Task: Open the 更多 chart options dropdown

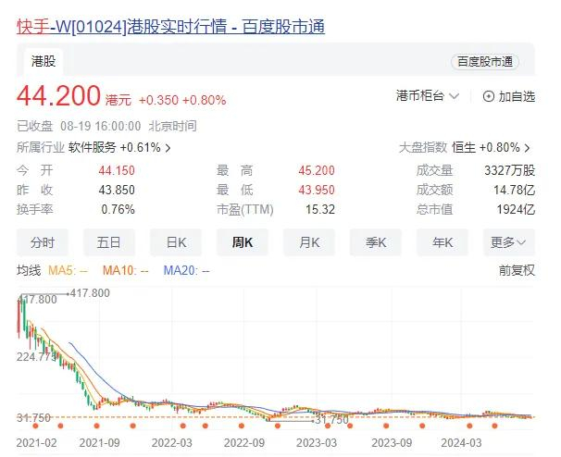Action: coord(509,242)
